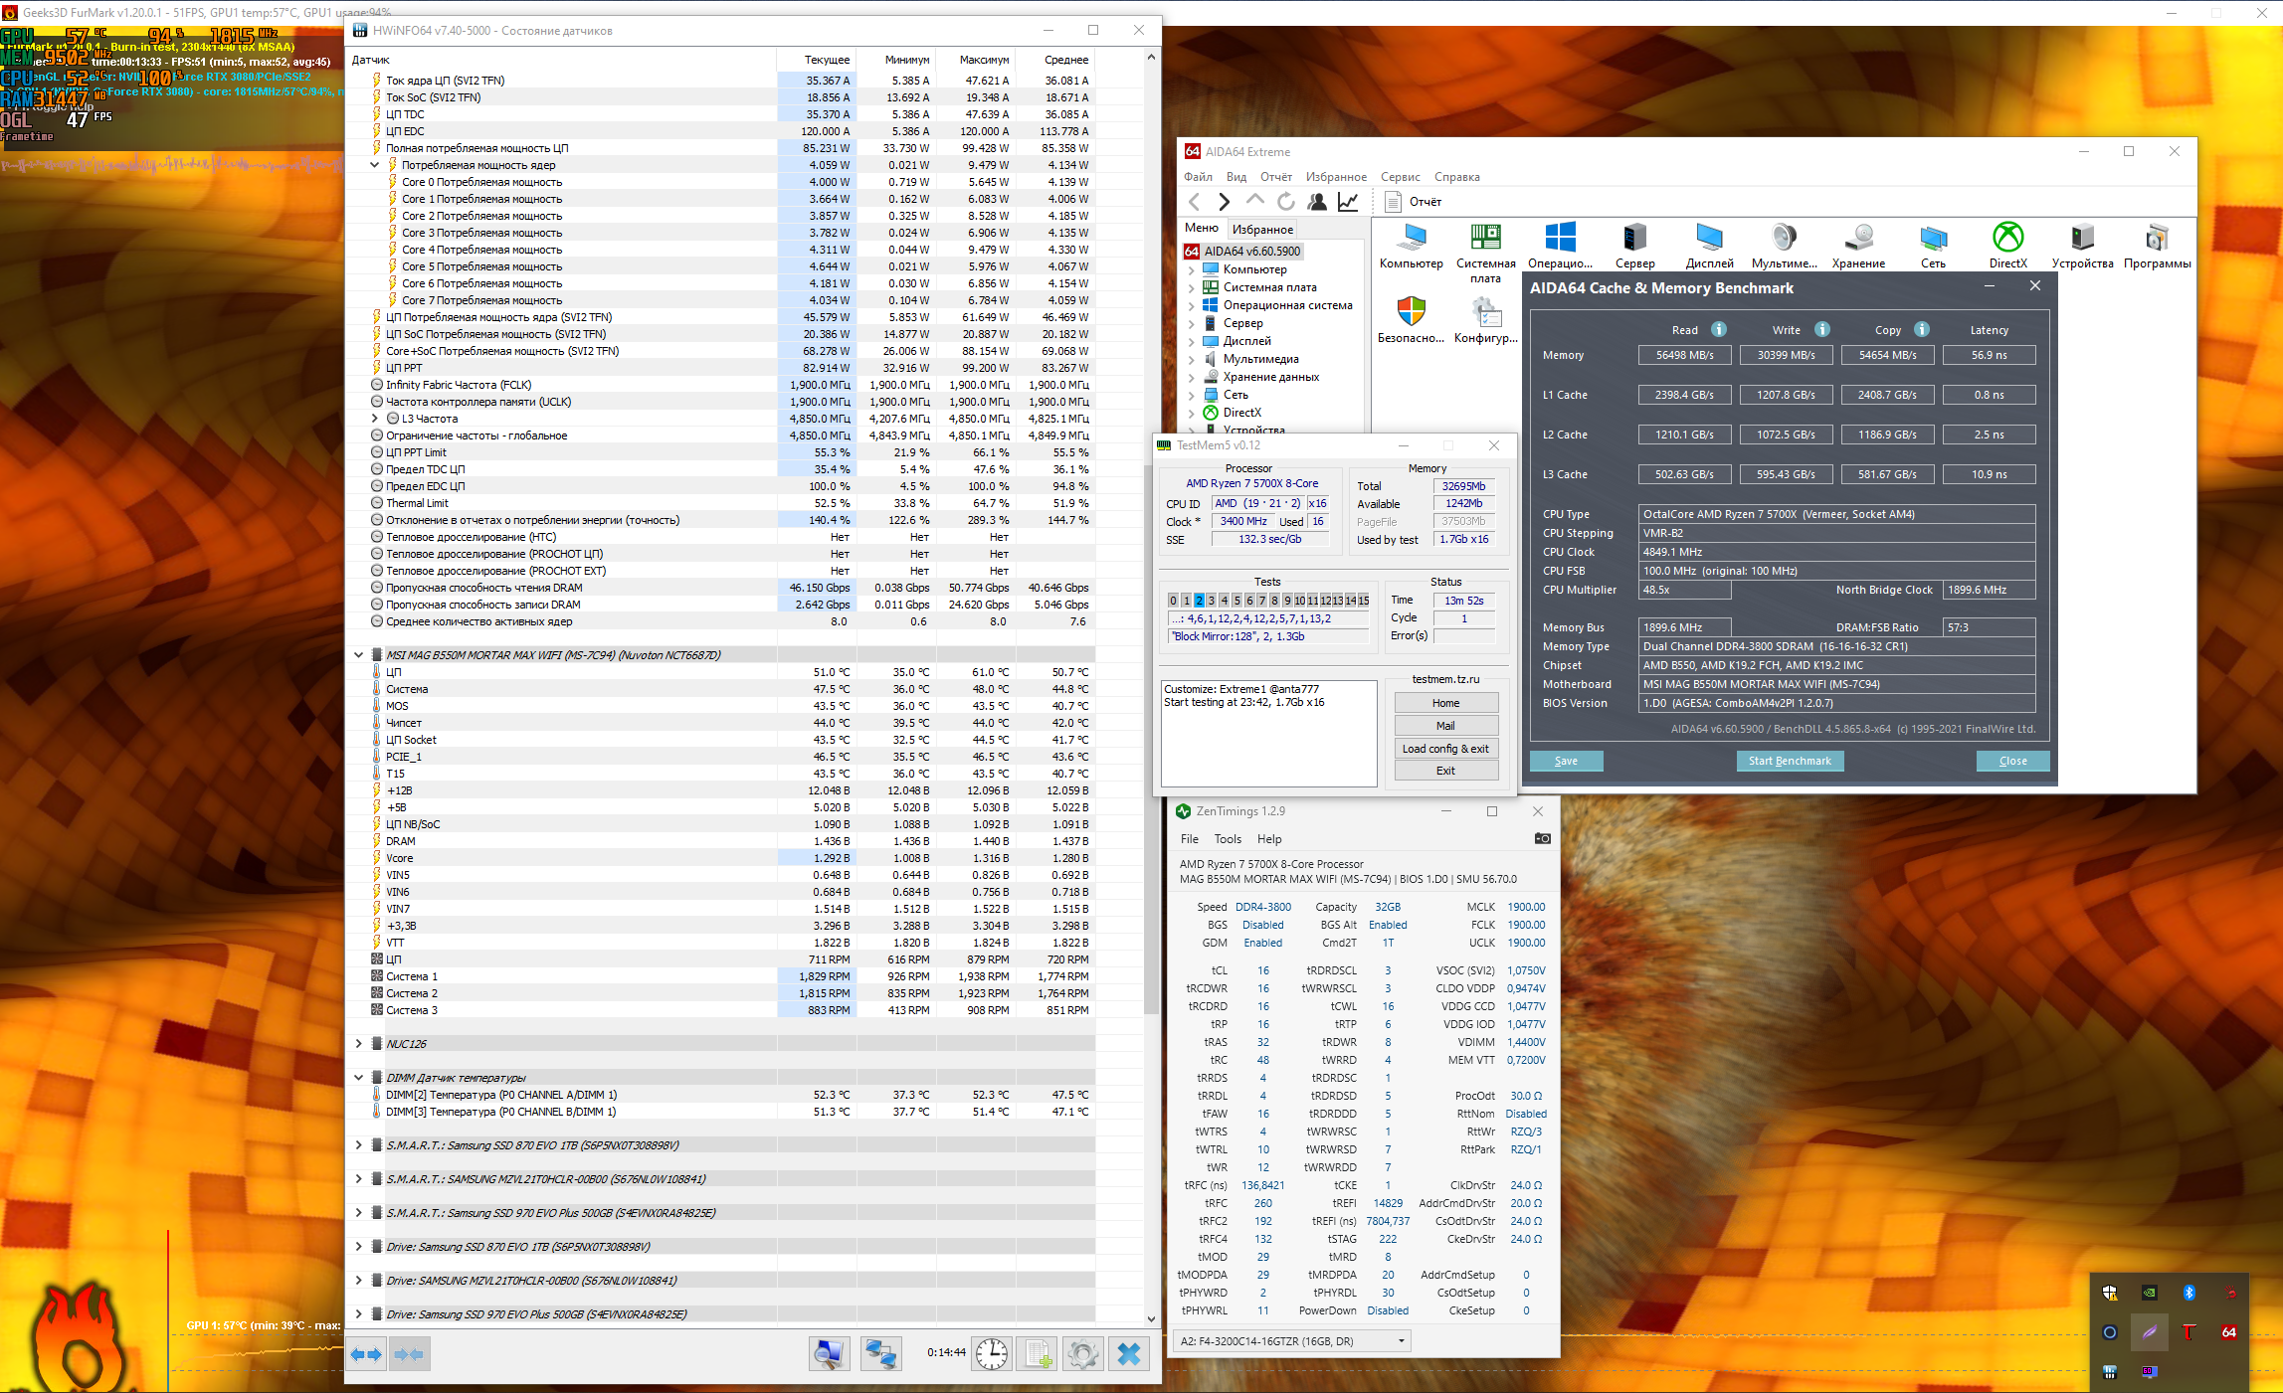The height and width of the screenshot is (1393, 2283).
Task: Click the info icon next to Copy
Action: coord(1921,329)
